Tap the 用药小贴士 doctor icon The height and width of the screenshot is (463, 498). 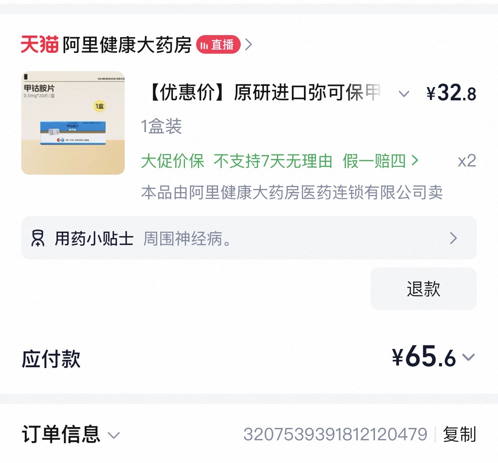(x=38, y=238)
